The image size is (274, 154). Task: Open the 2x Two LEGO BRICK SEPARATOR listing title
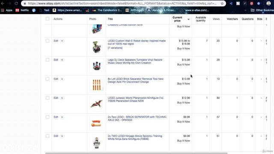click(x=137, y=118)
